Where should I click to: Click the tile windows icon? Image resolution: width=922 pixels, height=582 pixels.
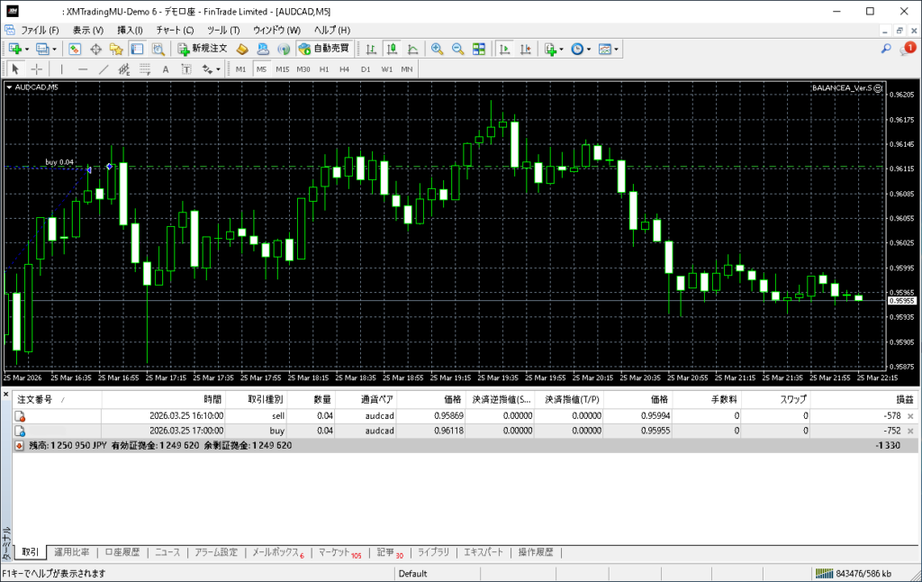pos(479,49)
